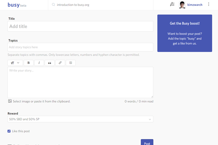Expand the Reward dropdown showing 50% SBD
218x145 pixels.
[80, 119]
